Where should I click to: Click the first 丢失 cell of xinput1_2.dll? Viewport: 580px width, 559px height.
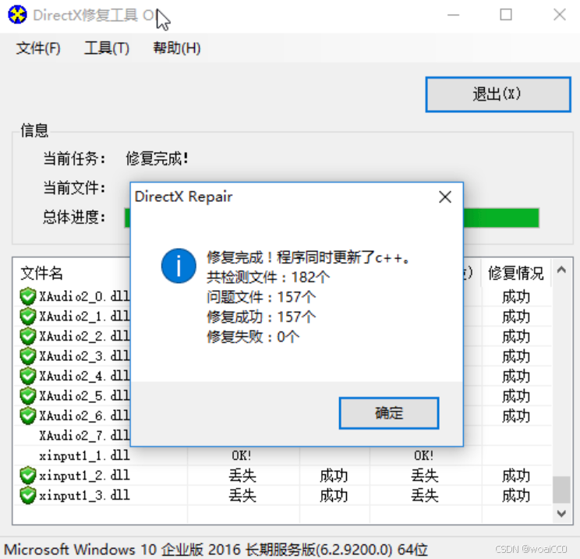tap(242, 476)
